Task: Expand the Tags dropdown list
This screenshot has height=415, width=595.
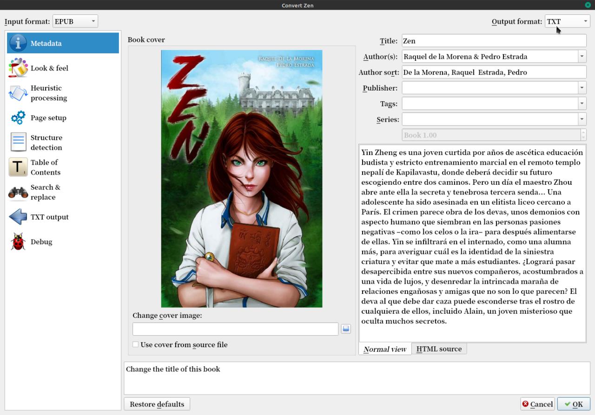Action: pos(582,104)
